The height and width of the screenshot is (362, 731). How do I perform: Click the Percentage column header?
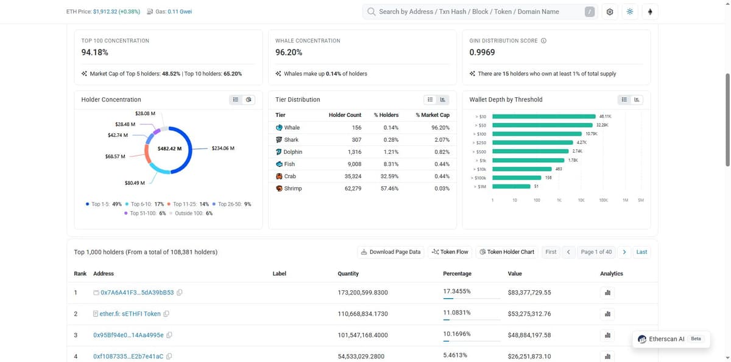click(457, 274)
